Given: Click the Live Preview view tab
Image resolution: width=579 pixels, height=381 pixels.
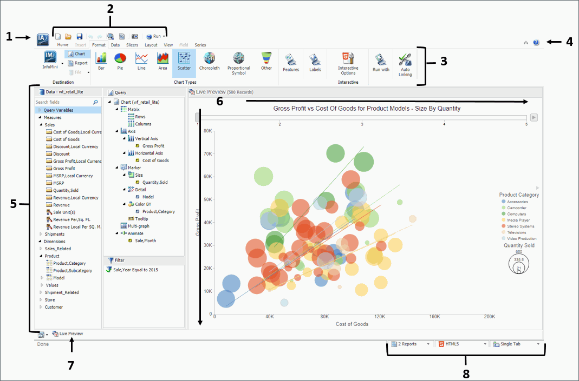Looking at the screenshot, I should [x=68, y=334].
